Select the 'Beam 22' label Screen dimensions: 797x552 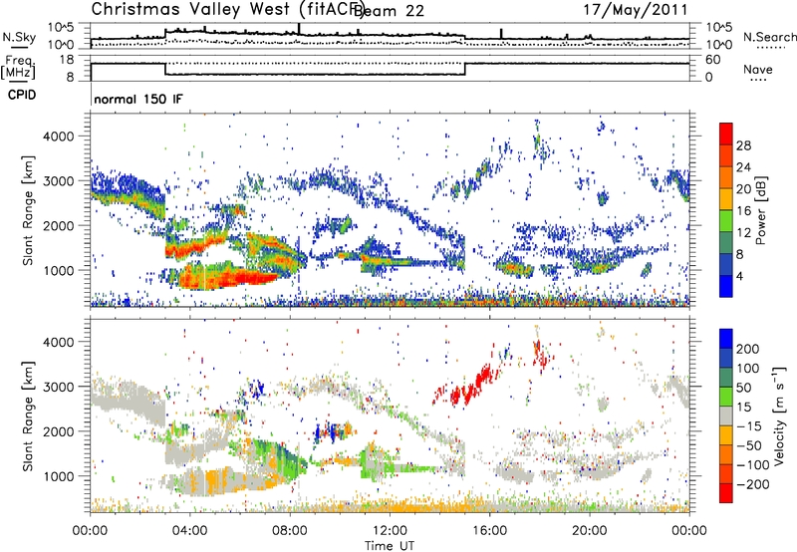click(389, 11)
